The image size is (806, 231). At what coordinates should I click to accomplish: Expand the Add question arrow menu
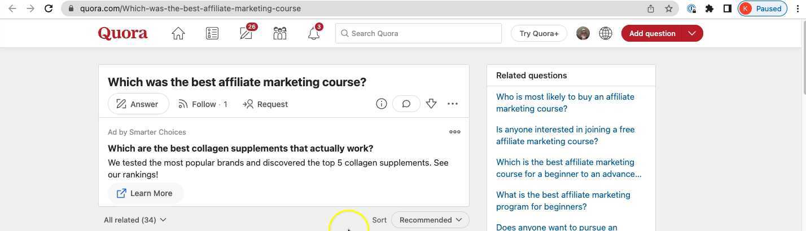point(692,33)
